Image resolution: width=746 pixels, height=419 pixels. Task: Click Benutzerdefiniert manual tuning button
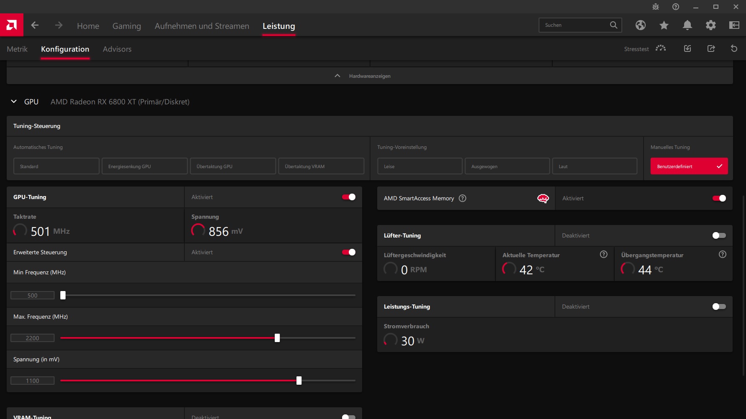tap(689, 166)
